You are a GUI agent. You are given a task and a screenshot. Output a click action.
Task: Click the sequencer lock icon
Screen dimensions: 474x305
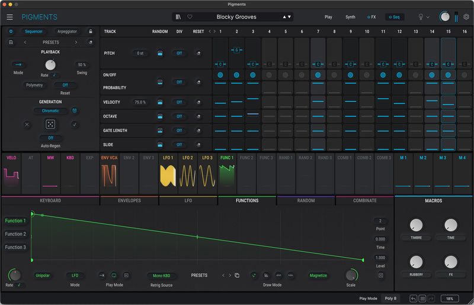click(91, 31)
